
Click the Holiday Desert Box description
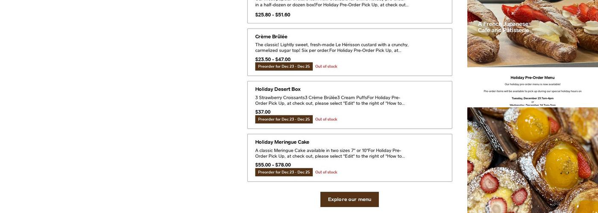(x=329, y=100)
